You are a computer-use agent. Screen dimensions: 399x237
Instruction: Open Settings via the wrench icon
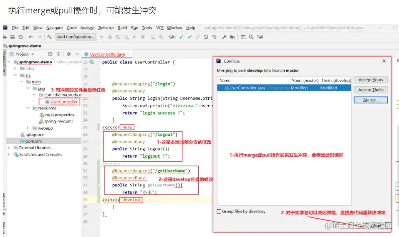pos(224,37)
